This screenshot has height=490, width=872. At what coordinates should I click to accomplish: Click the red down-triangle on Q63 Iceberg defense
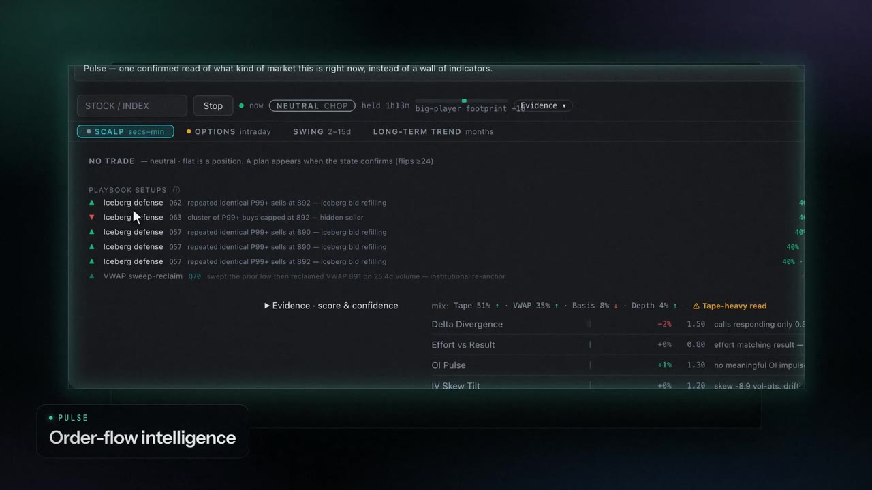pyautogui.click(x=92, y=218)
